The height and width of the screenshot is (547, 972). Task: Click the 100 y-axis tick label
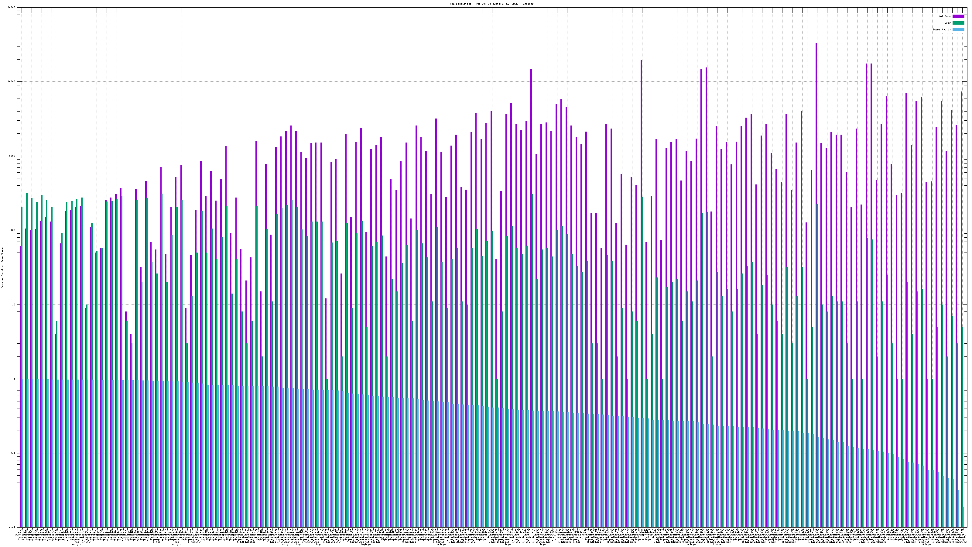(13, 230)
